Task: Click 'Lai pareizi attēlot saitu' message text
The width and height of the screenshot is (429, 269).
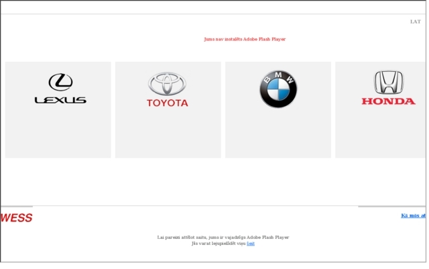Action: (x=223, y=237)
